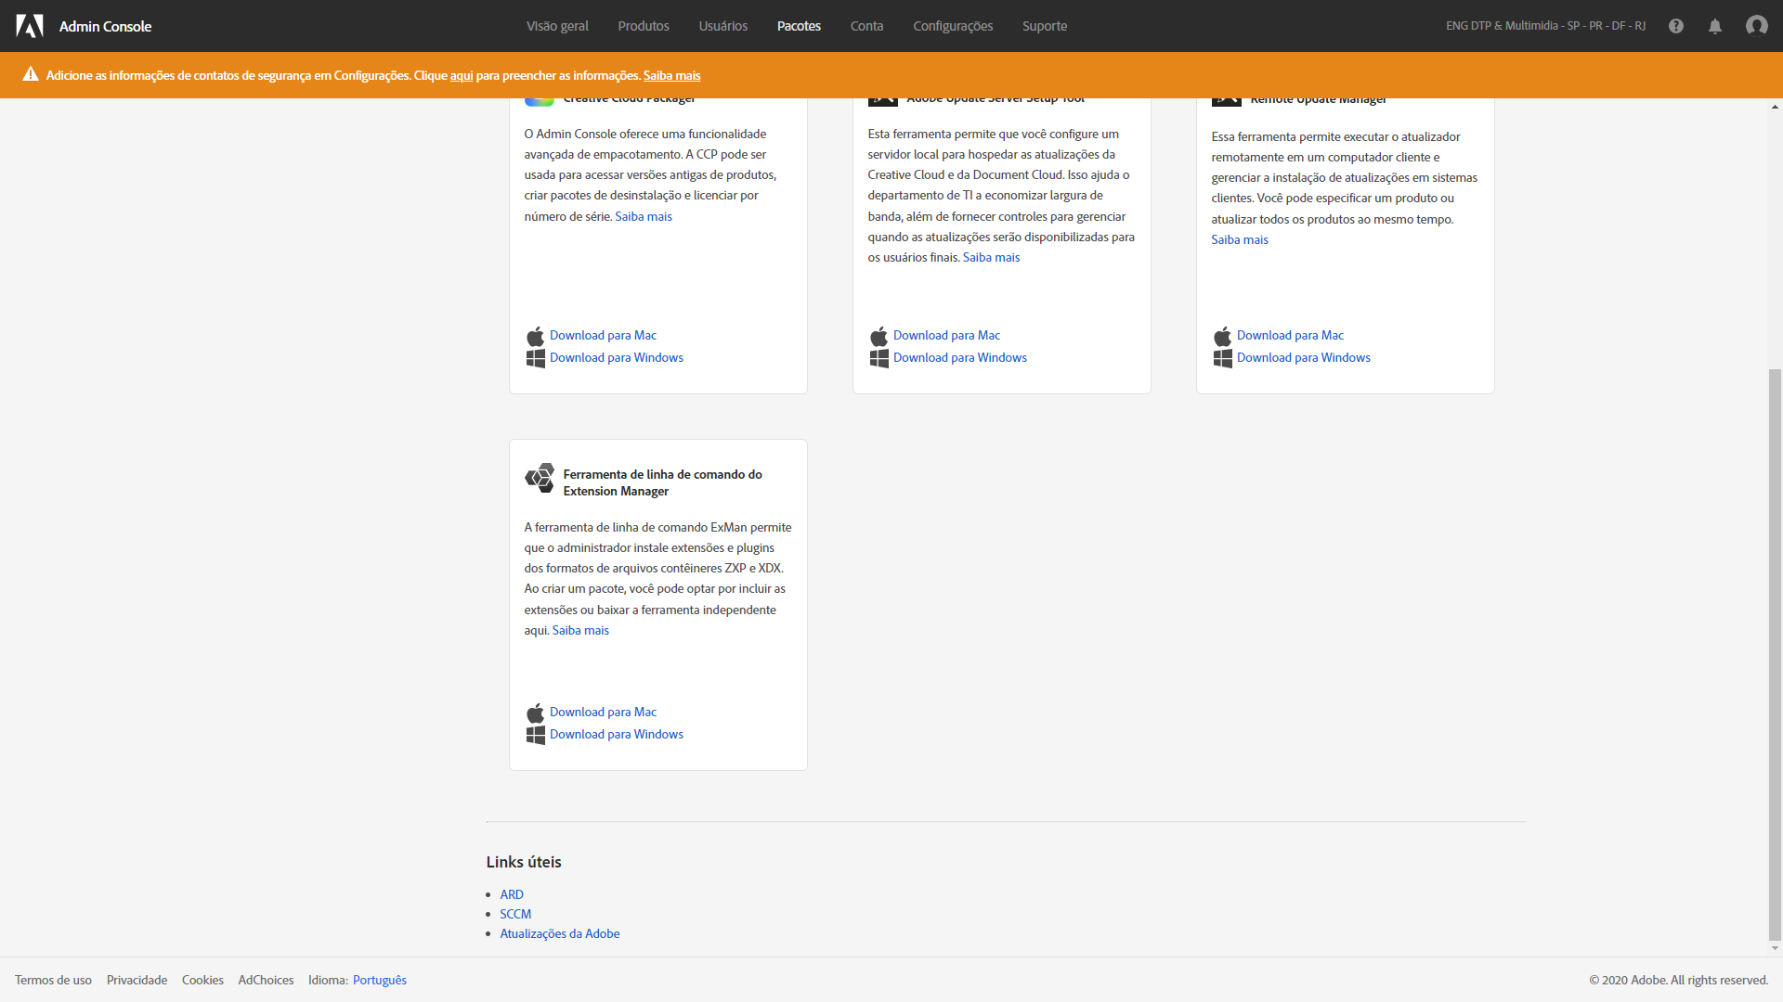Click the Adobe Update Server Setup Tool icon
The image size is (1783, 1002).
coord(881,96)
